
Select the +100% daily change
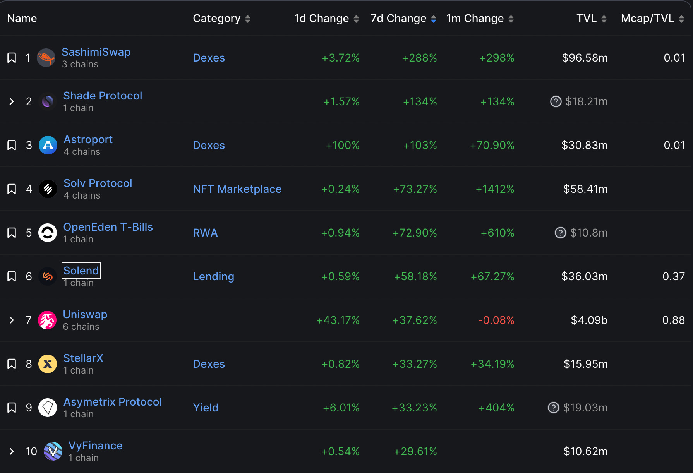click(343, 145)
